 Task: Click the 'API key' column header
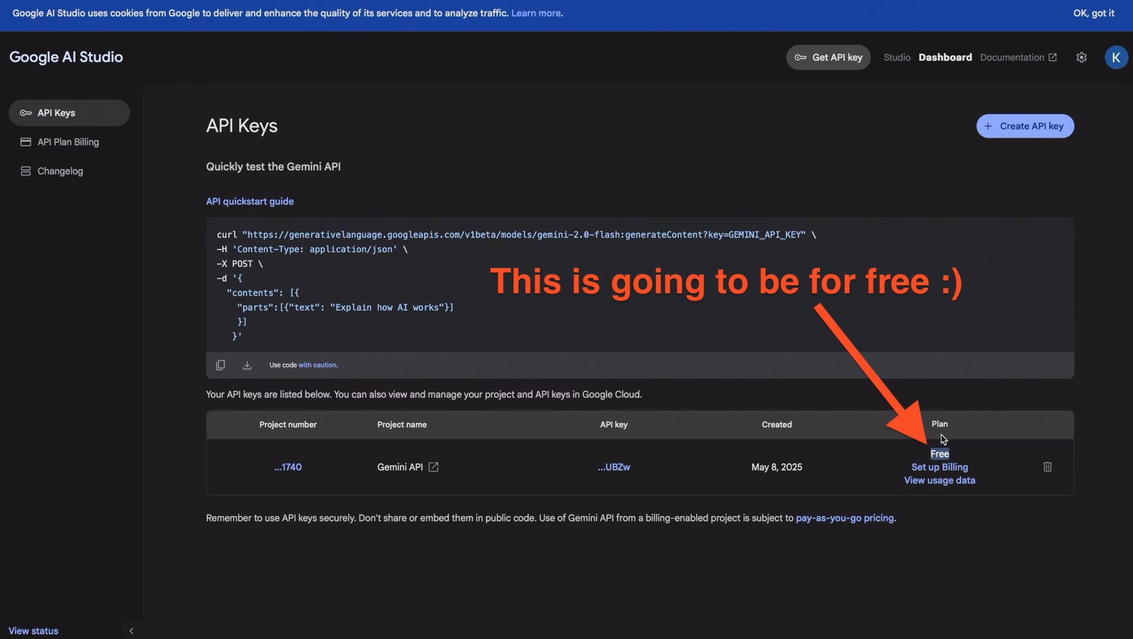[x=614, y=425]
